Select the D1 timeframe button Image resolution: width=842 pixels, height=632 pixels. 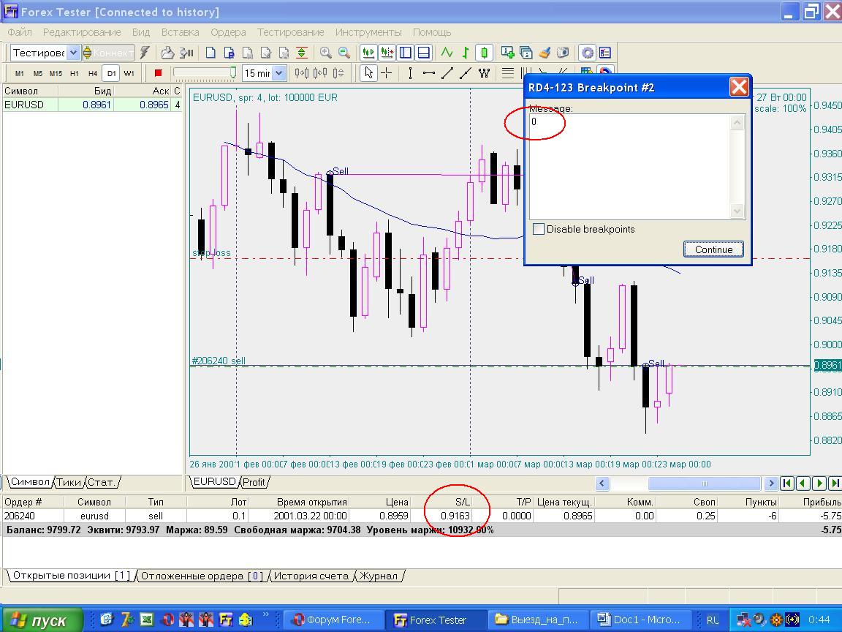click(x=110, y=73)
